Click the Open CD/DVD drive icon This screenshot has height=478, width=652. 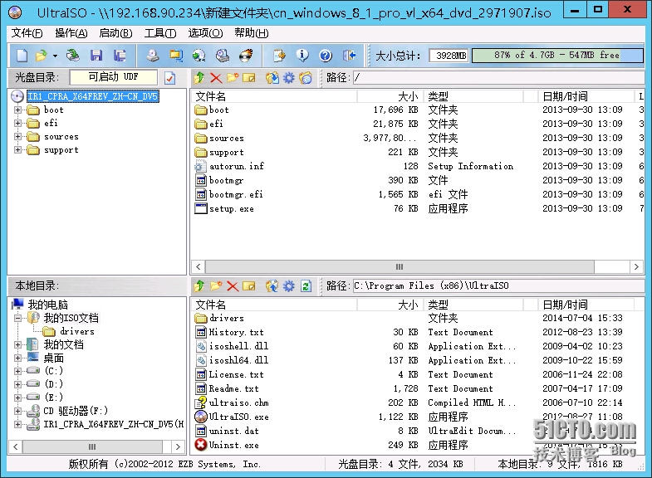click(x=73, y=56)
